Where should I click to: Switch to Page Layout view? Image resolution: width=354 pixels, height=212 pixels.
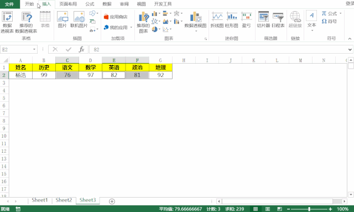point(268,209)
